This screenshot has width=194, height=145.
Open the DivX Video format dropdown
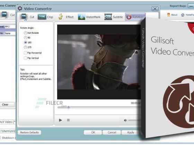click(8, 122)
